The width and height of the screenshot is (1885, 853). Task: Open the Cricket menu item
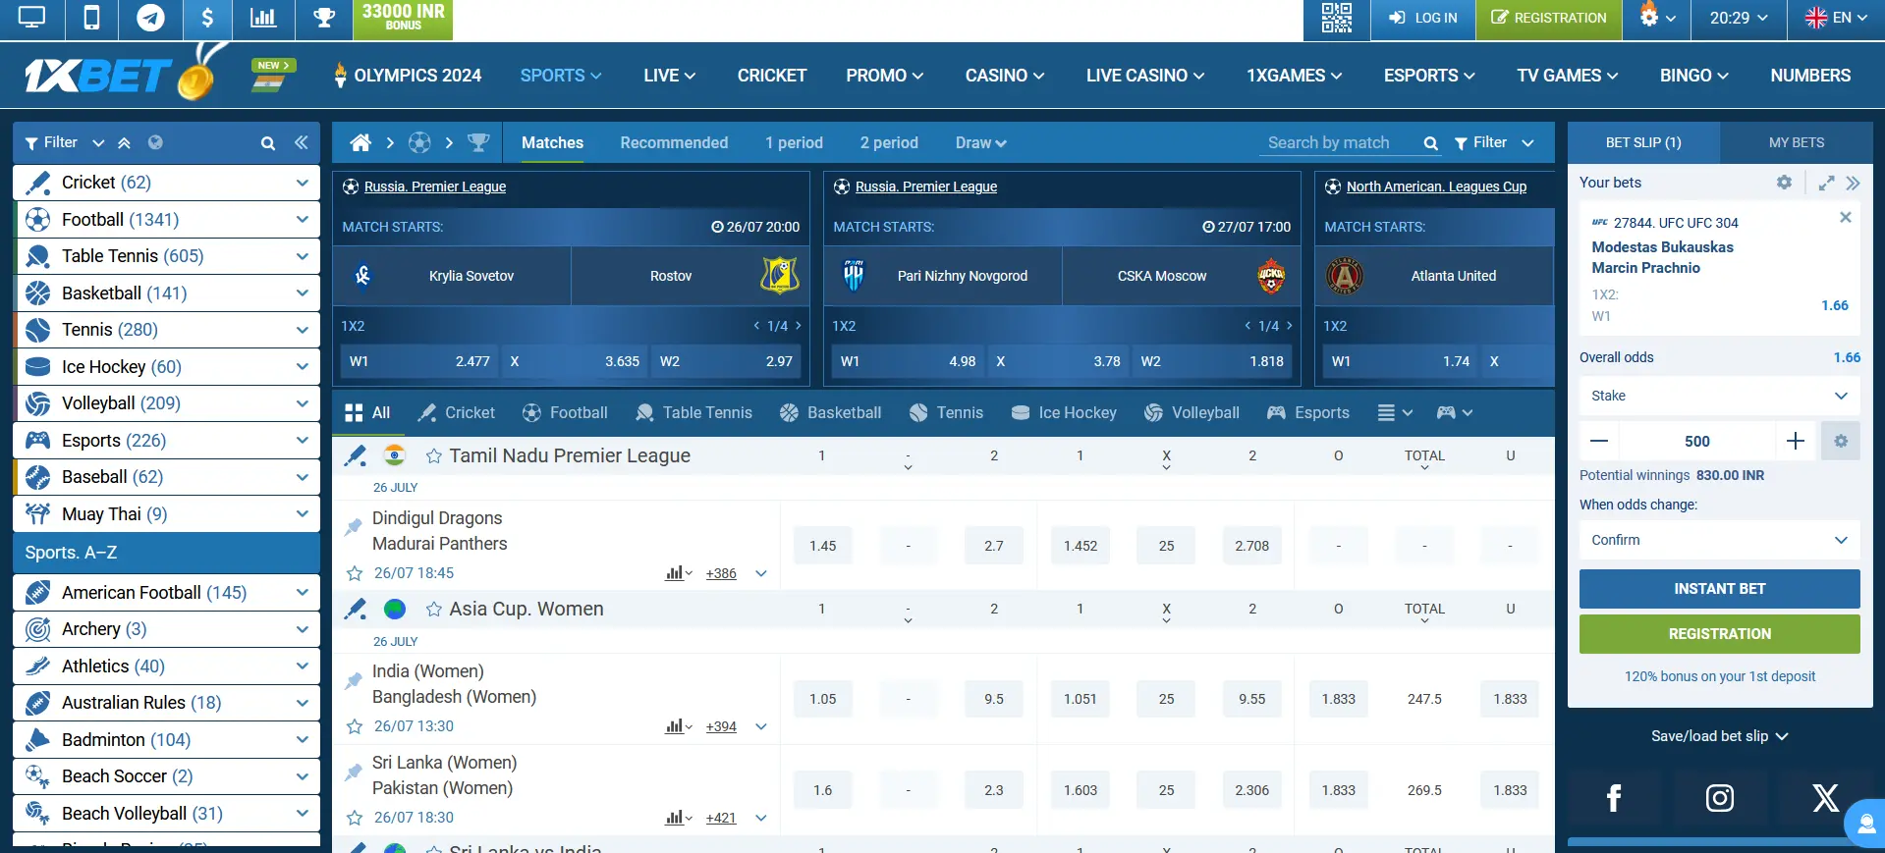tap(771, 76)
